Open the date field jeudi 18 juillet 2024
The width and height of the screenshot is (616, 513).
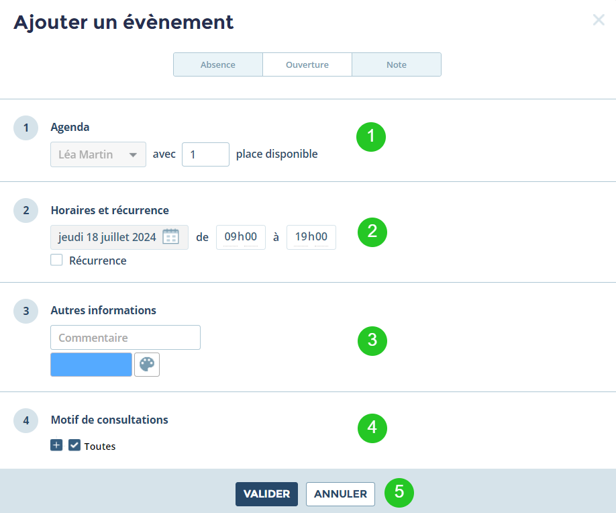click(x=119, y=237)
